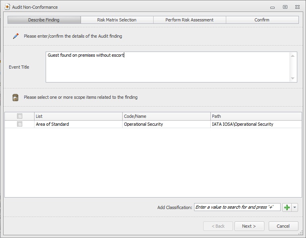Check the Area of Standard row checkbox
This screenshot has height=238, width=306.
[x=20, y=124]
